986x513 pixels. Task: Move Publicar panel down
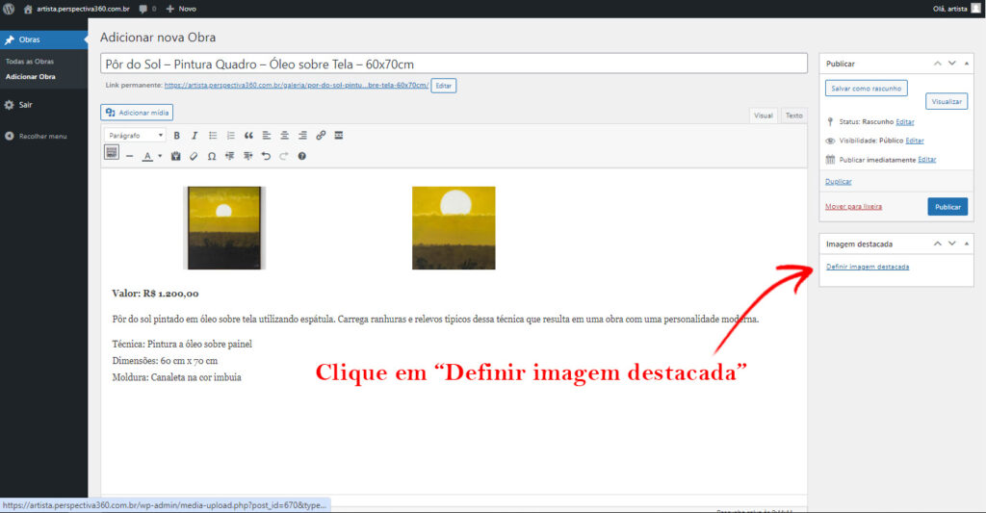coord(951,64)
